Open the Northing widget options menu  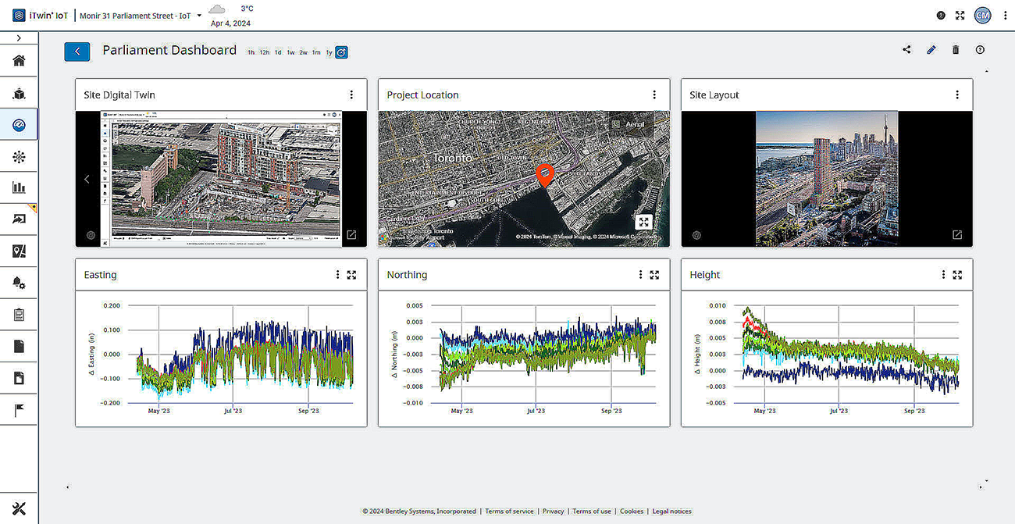click(640, 274)
